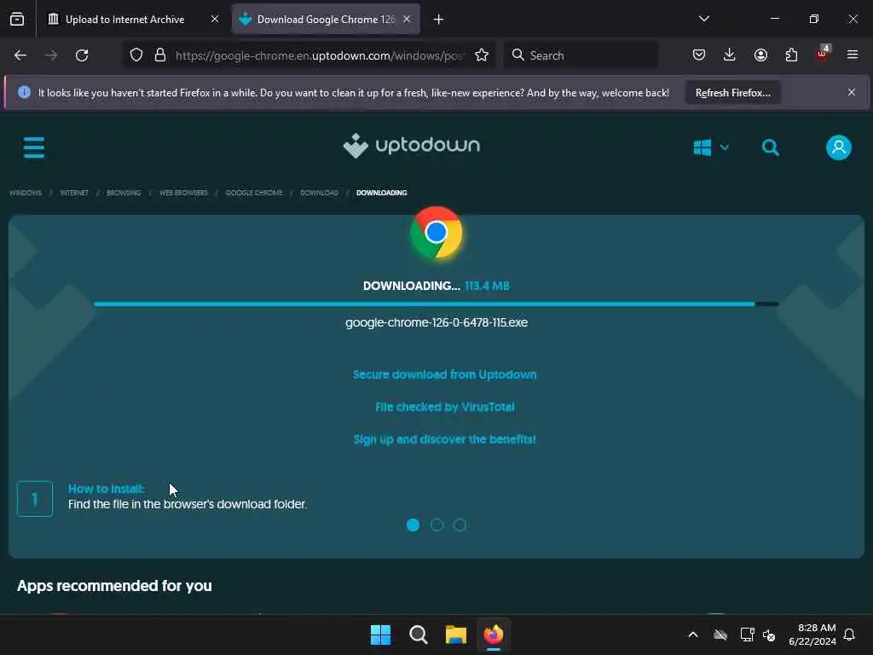Click Secure download from Uptodown text

[444, 374]
